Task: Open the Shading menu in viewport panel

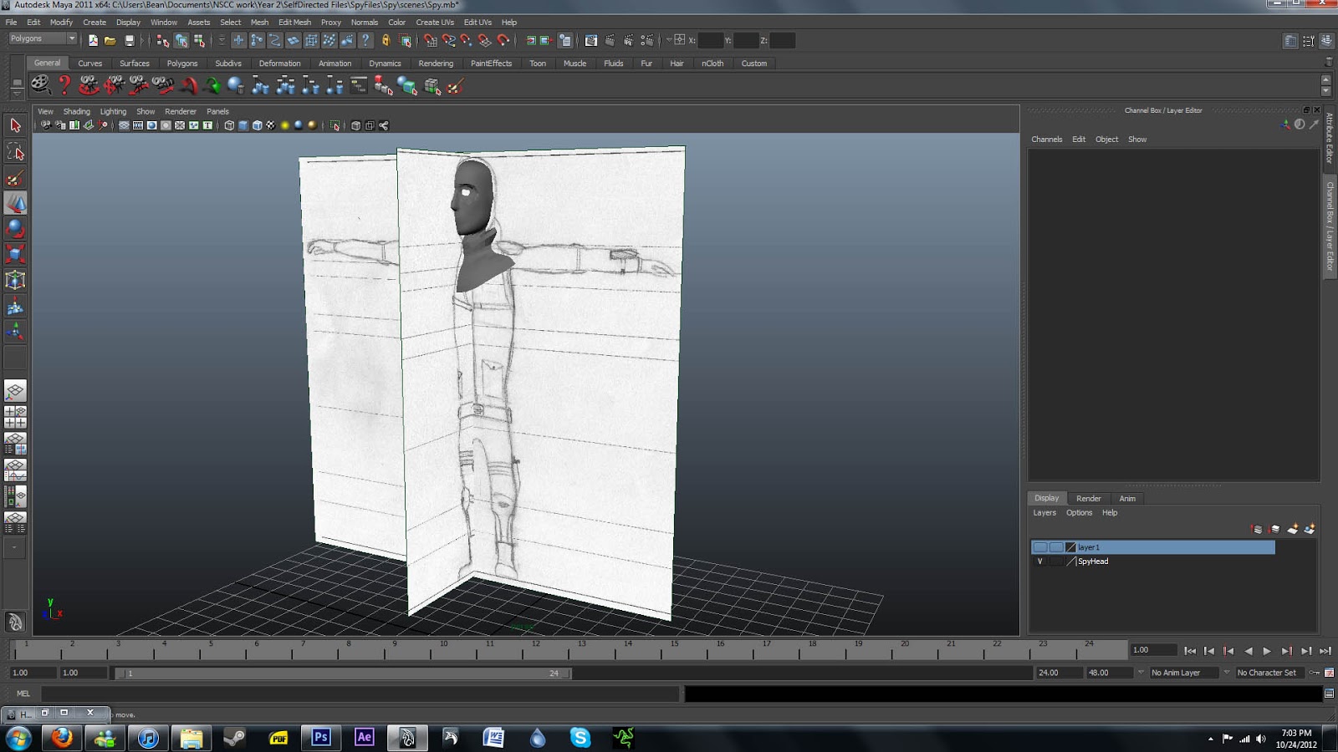Action: tap(76, 111)
